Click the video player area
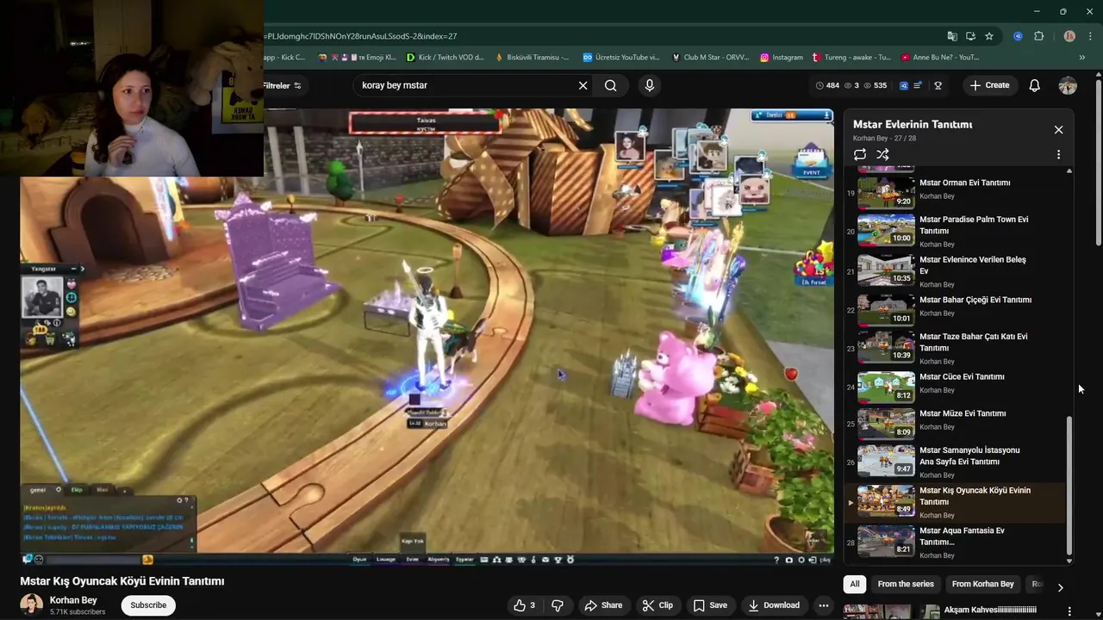This screenshot has height=620, width=1103. (427, 336)
